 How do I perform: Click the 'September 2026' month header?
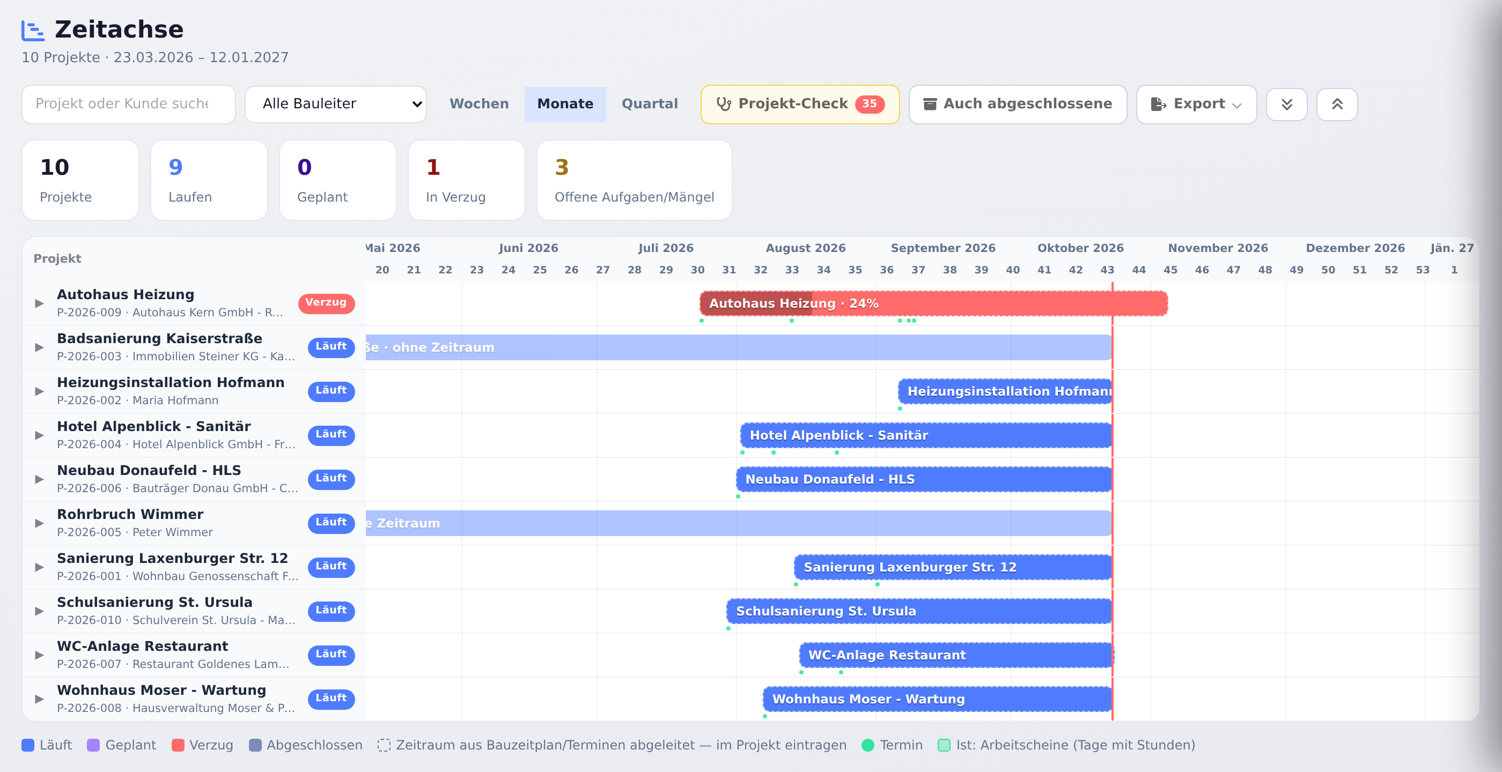(943, 248)
